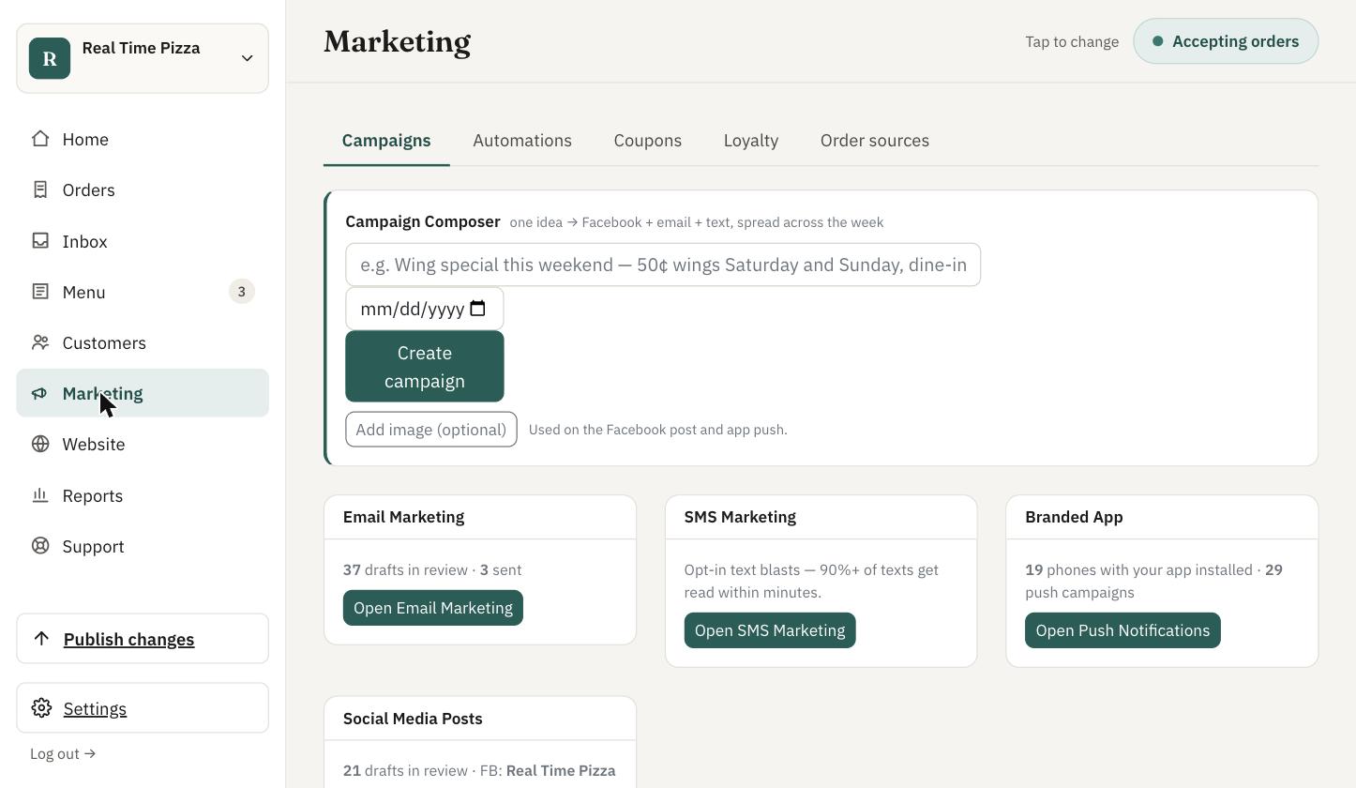Toggle the Accepting orders status pill
The image size is (1356, 788).
(1226, 41)
